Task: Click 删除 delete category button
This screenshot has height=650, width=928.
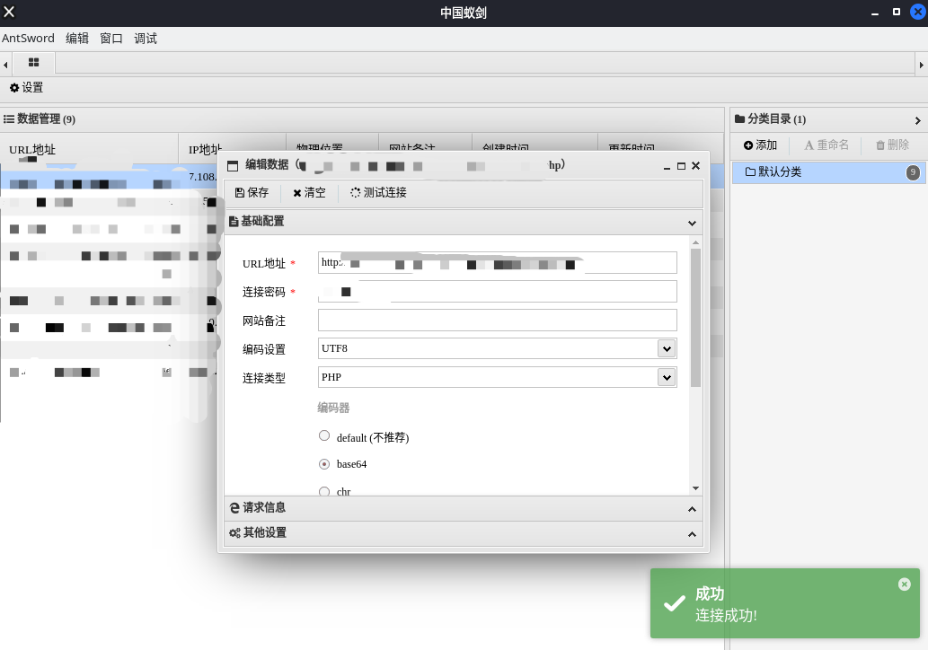Action: pyautogui.click(x=892, y=145)
